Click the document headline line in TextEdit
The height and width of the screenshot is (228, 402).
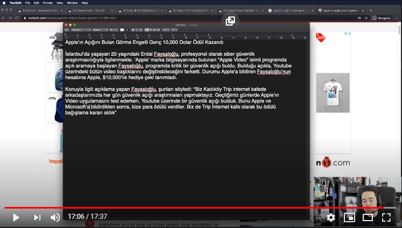pos(144,42)
